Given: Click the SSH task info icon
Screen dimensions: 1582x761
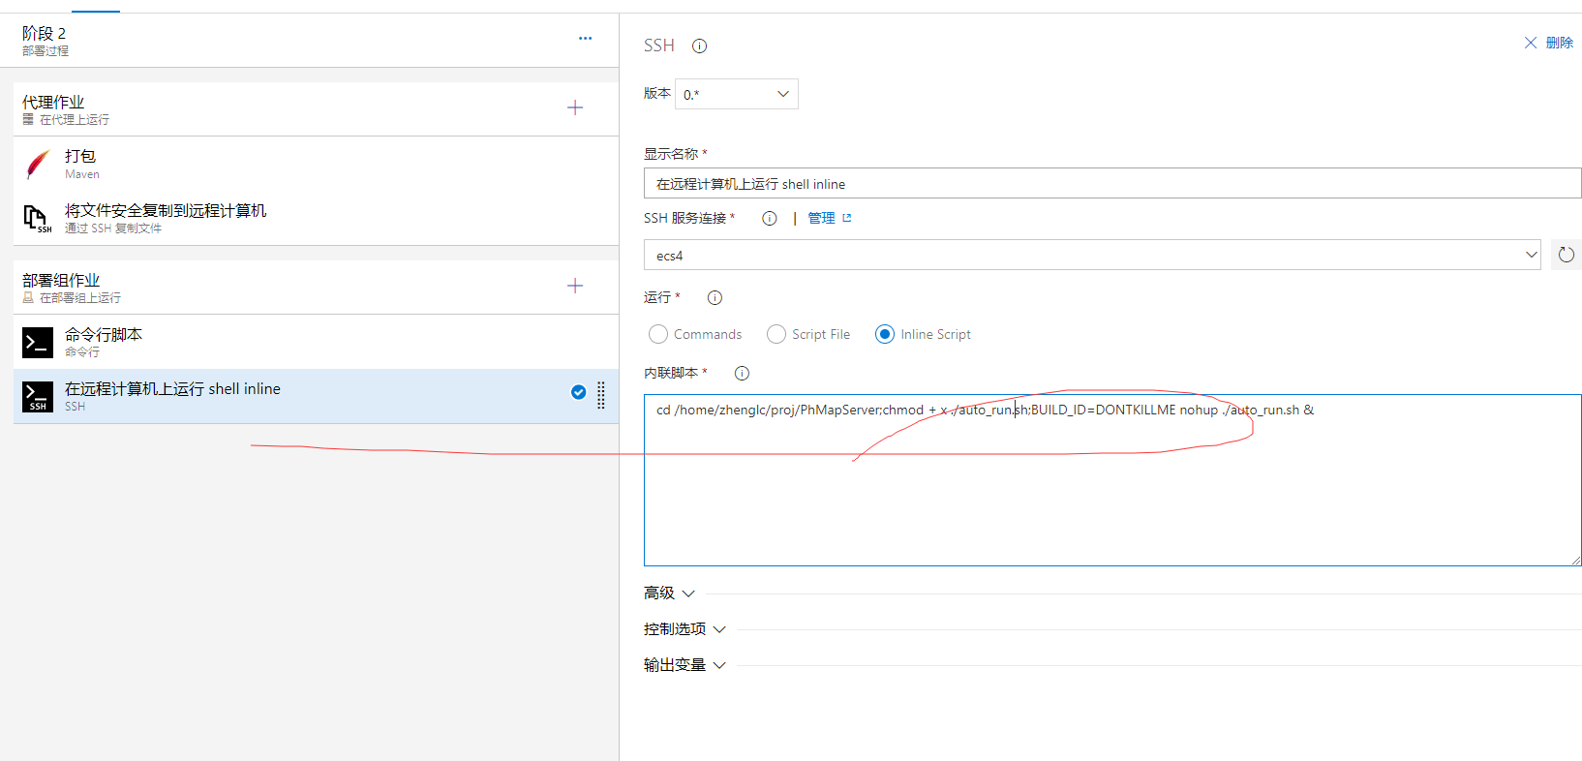Looking at the screenshot, I should pyautogui.click(x=699, y=46).
